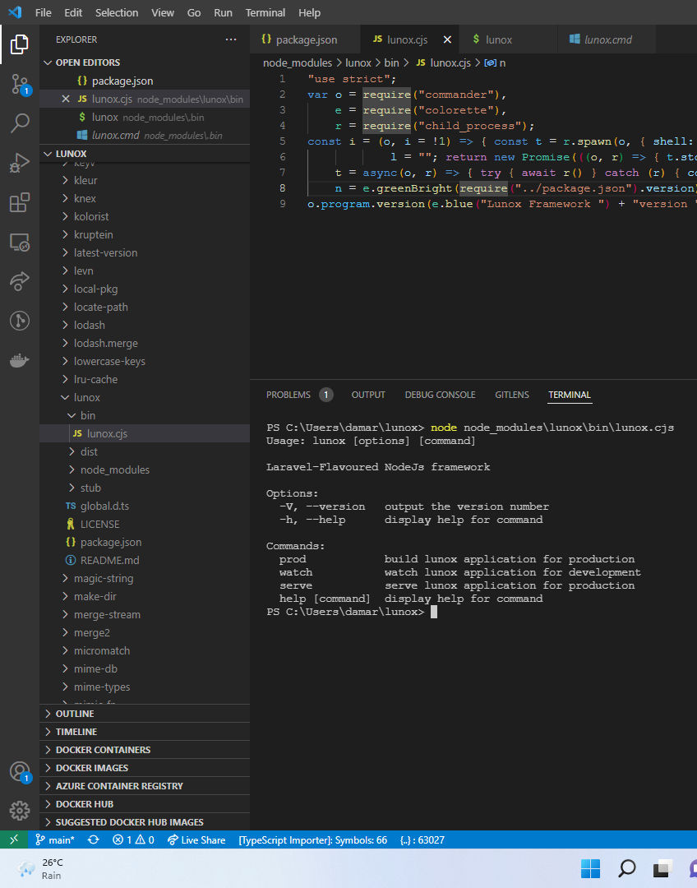The image size is (697, 888).
Task: Click the {..}: 63027 status item
Action: pyautogui.click(x=422, y=839)
